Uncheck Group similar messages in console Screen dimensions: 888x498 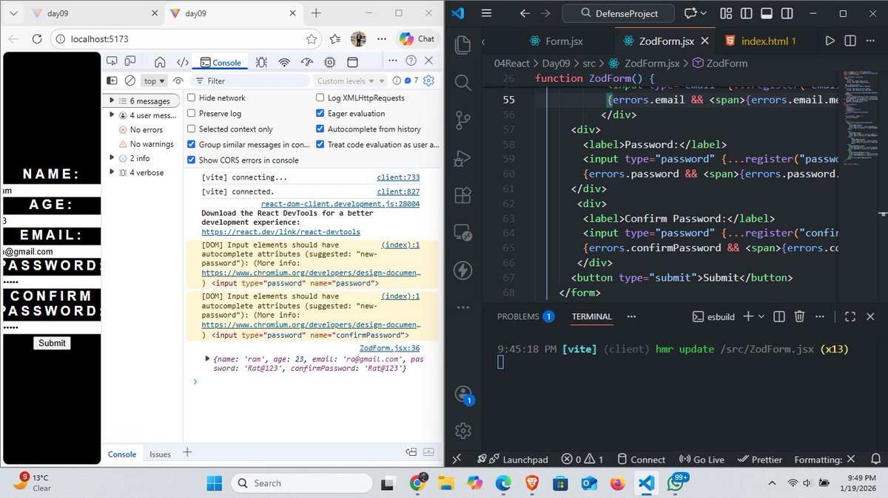192,144
